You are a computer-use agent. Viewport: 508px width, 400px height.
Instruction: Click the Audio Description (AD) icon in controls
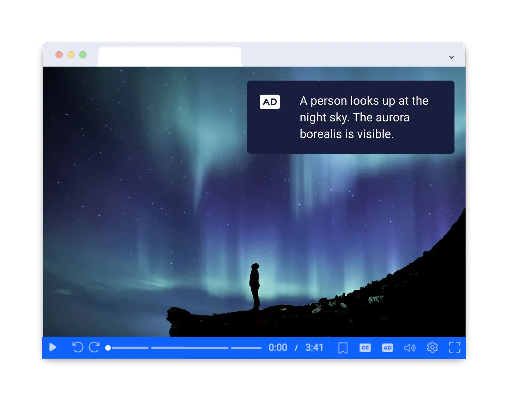tap(388, 348)
